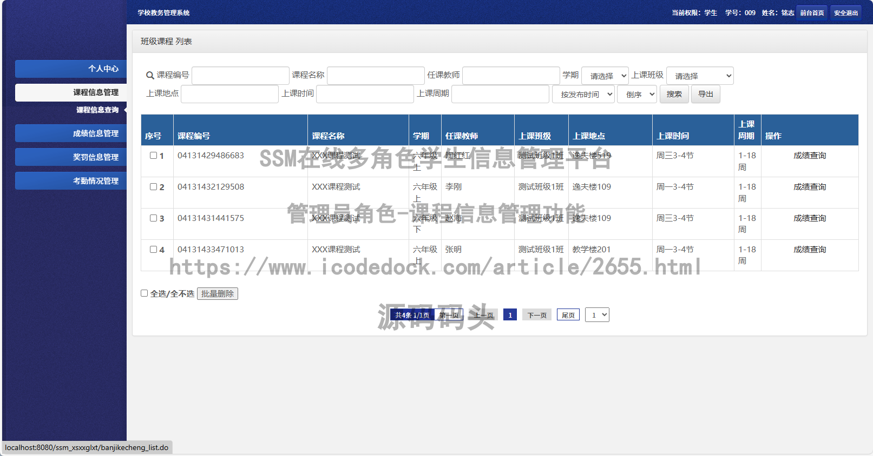The image size is (873, 456).
Task: Go to 上一页 in pagination
Action: (x=483, y=315)
